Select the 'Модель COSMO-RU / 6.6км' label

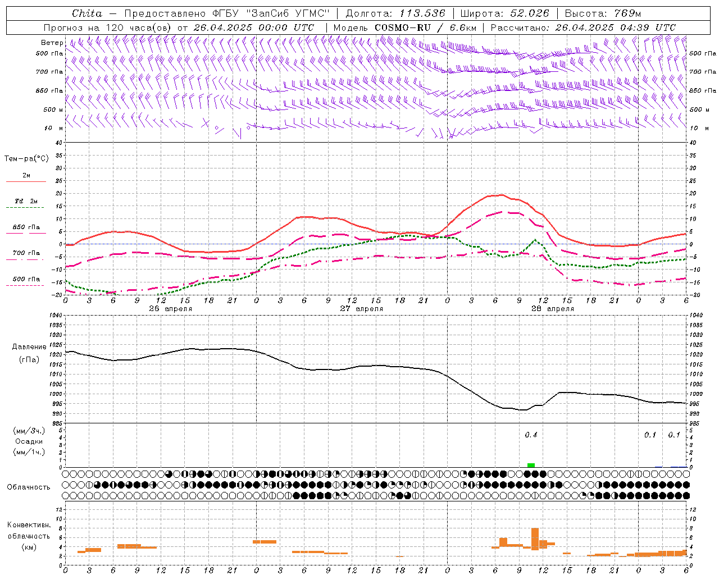405,28
